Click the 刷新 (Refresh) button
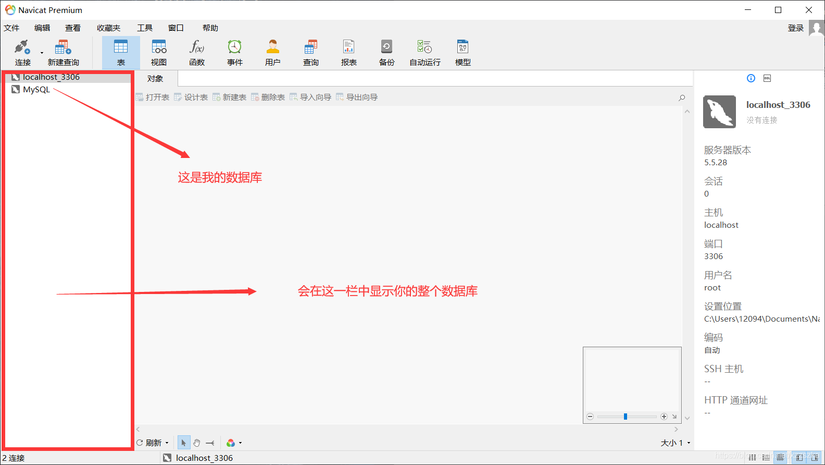Image resolution: width=825 pixels, height=465 pixels. tap(149, 443)
